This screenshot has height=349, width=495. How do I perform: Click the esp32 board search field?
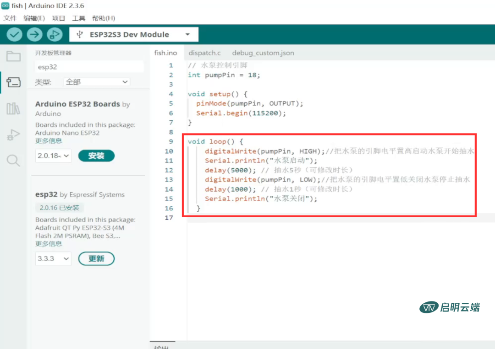(89, 67)
